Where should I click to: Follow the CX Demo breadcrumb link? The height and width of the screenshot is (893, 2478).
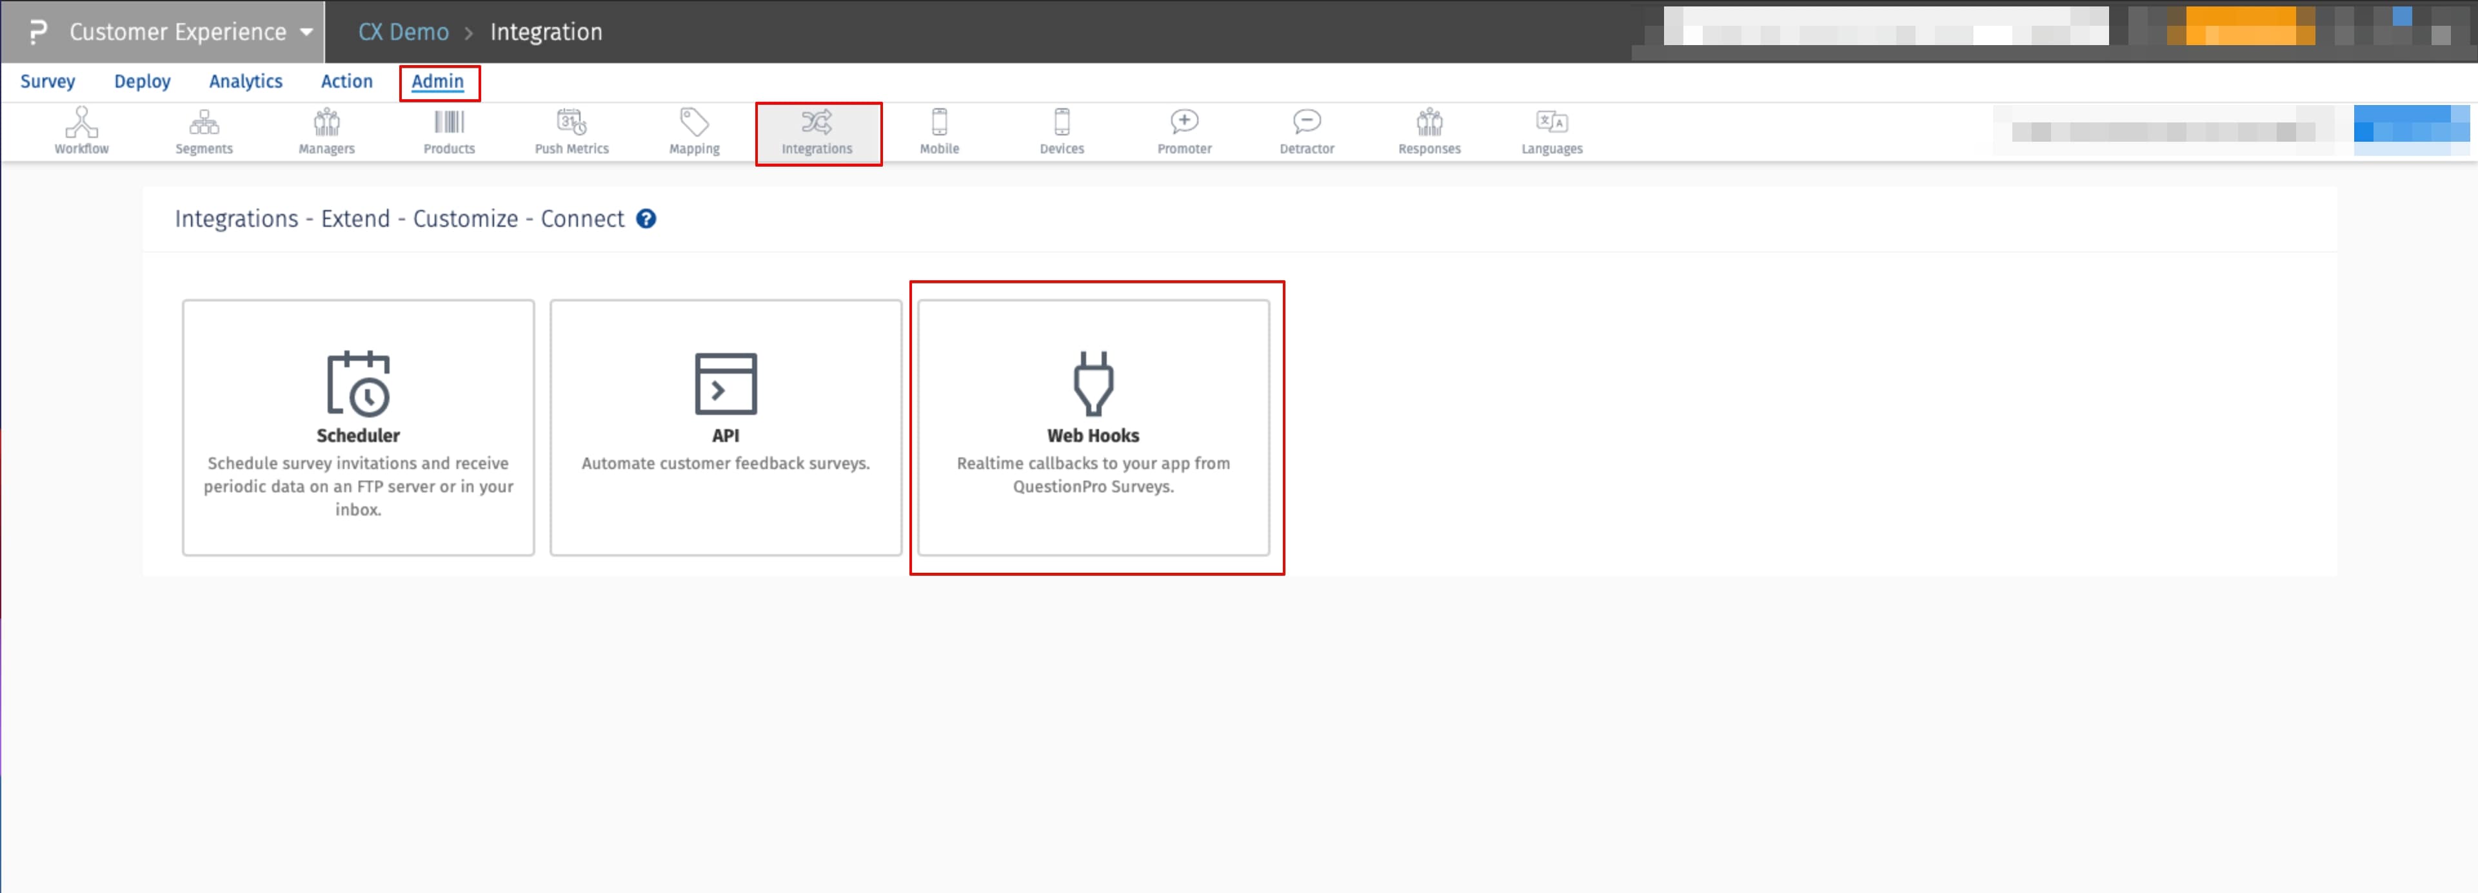[x=403, y=32]
